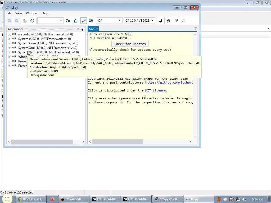Switch to the dnSpy v6.2.0 taskbar item
The height and width of the screenshot is (203, 271).
pos(168,199)
